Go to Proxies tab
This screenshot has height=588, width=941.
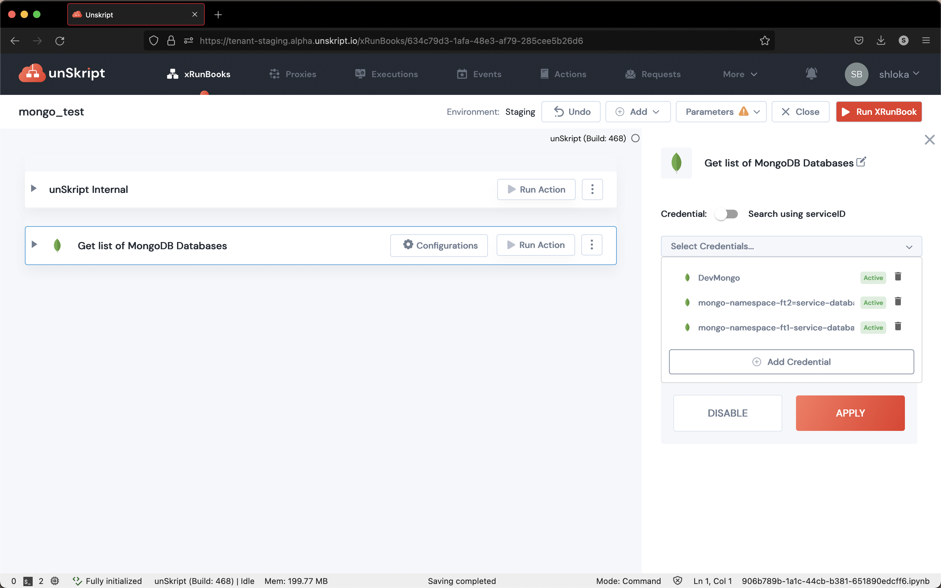pos(293,74)
